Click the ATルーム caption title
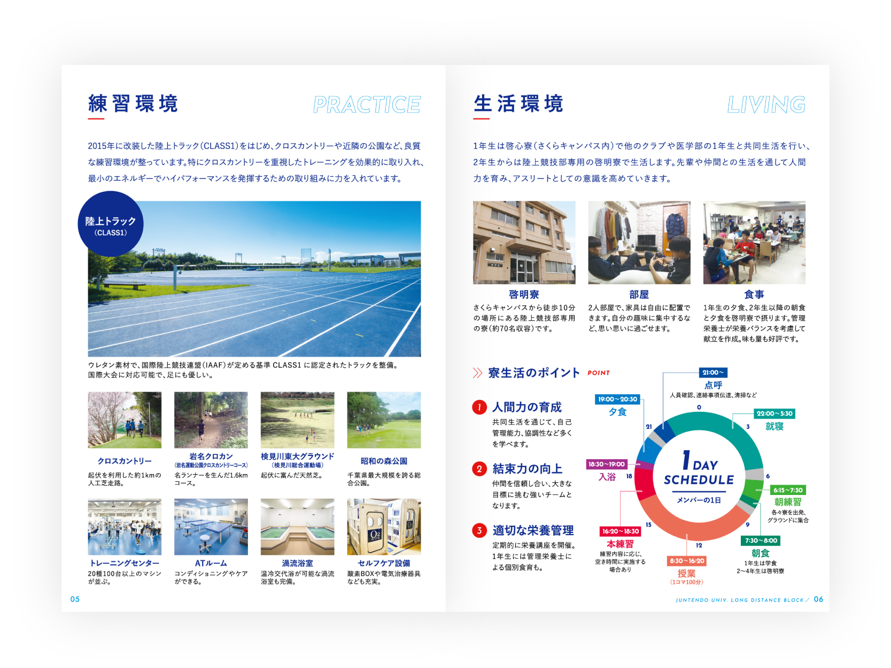Screen dimensions: 891x668 pos(211,563)
